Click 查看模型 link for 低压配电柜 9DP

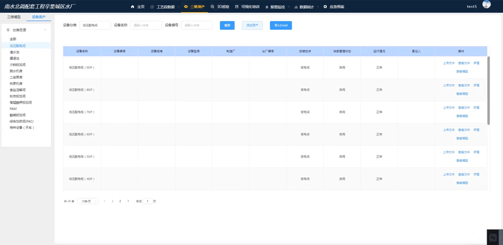462,71
